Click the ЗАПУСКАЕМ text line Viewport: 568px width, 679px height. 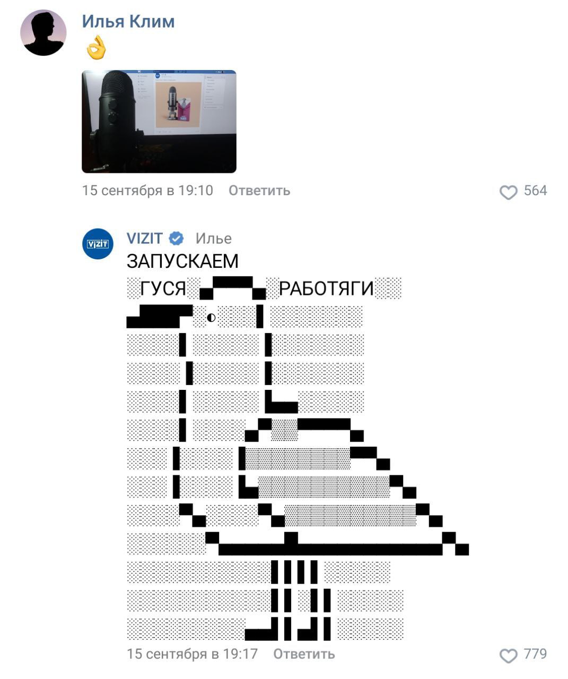(183, 261)
